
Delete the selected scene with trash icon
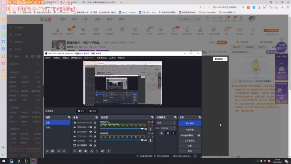[x=52, y=151]
